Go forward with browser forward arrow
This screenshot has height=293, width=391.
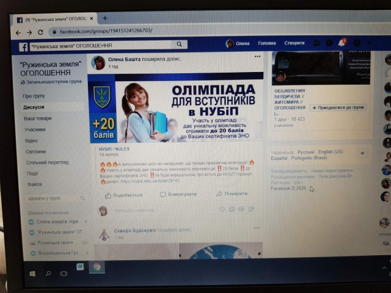tap(29, 32)
